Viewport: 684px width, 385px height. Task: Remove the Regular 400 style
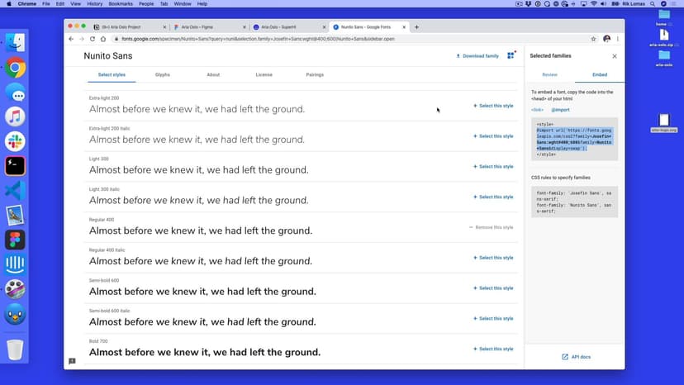pos(492,227)
